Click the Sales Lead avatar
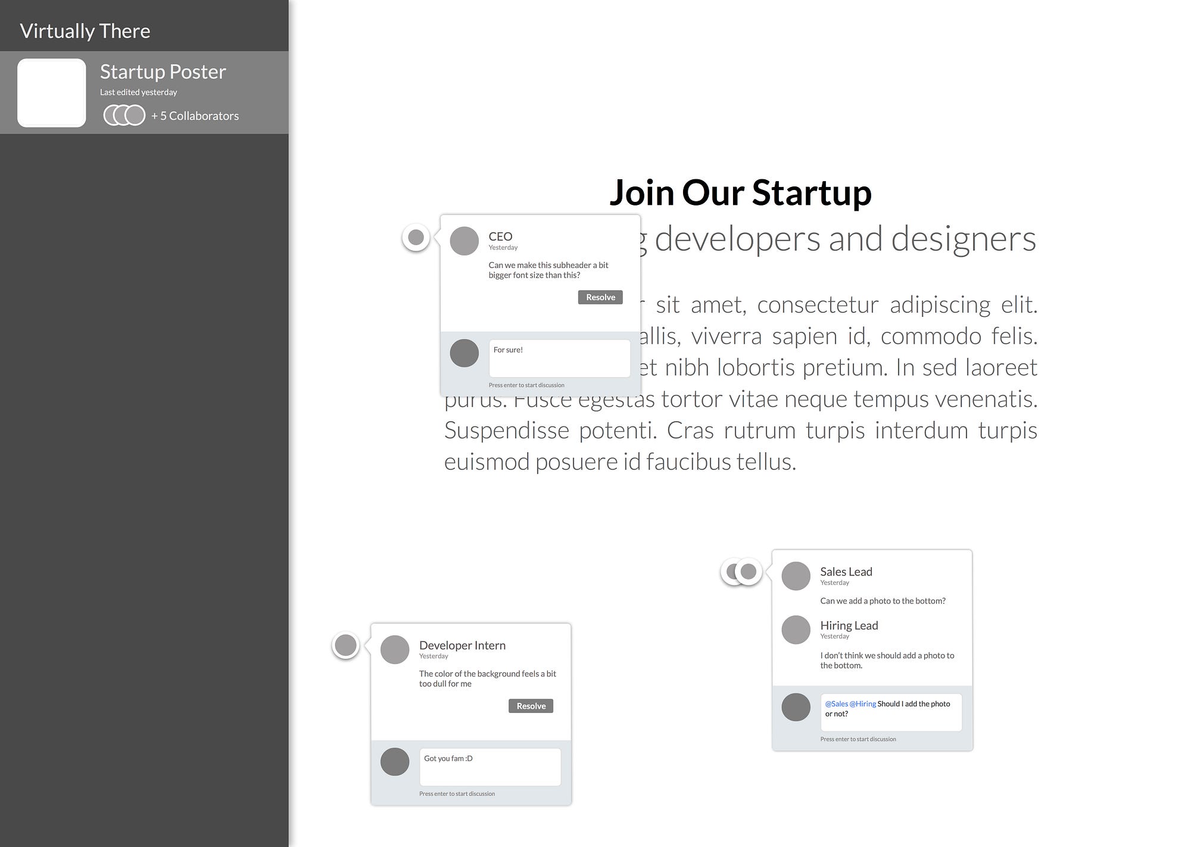 (796, 576)
